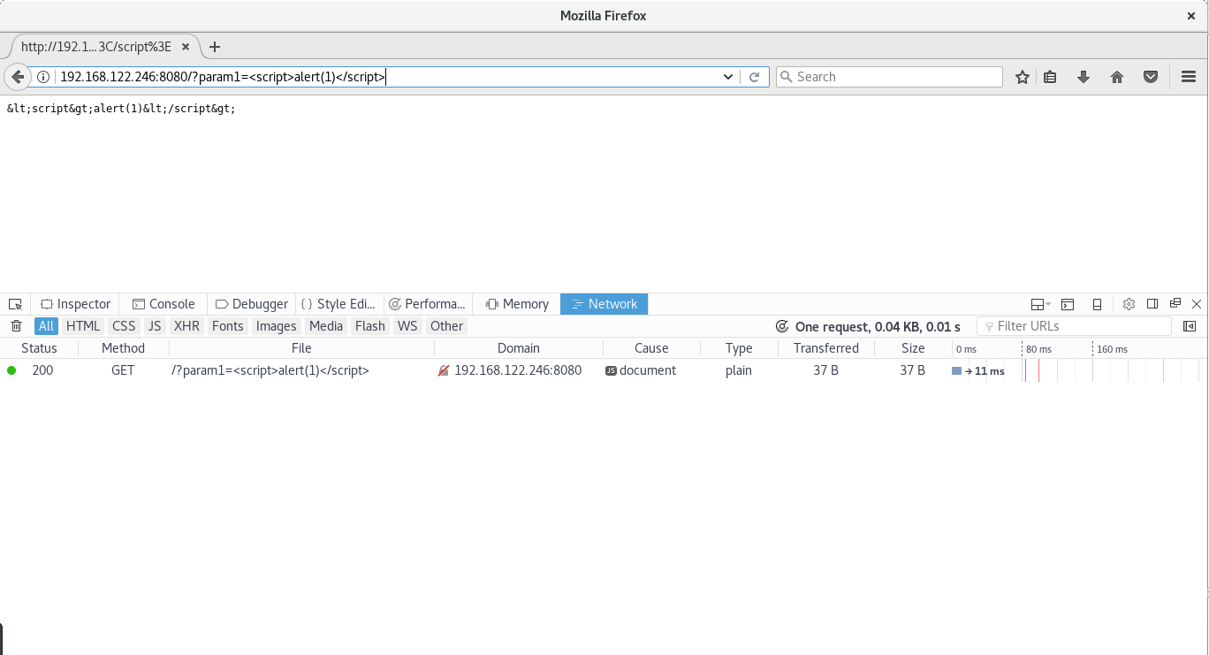Open the Pocket icon in toolbar
Viewport: 1209px width, 655px height.
point(1151,77)
